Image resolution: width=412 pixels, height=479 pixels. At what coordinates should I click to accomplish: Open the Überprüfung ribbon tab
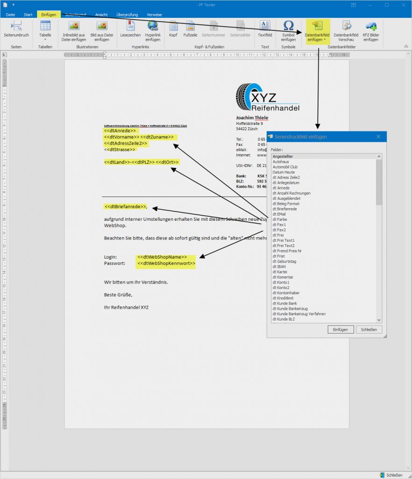pyautogui.click(x=127, y=15)
